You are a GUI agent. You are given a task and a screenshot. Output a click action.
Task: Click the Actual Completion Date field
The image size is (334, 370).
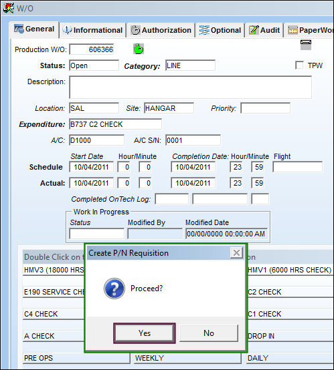[193, 183]
